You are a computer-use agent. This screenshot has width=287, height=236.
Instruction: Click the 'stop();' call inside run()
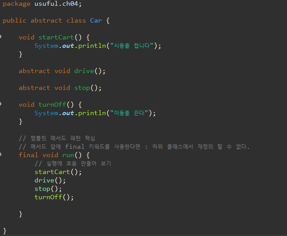point(48,189)
